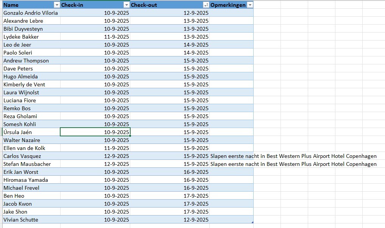Select the cell Jake Shon
Screen dimensions: 385x228
[x=31, y=212]
